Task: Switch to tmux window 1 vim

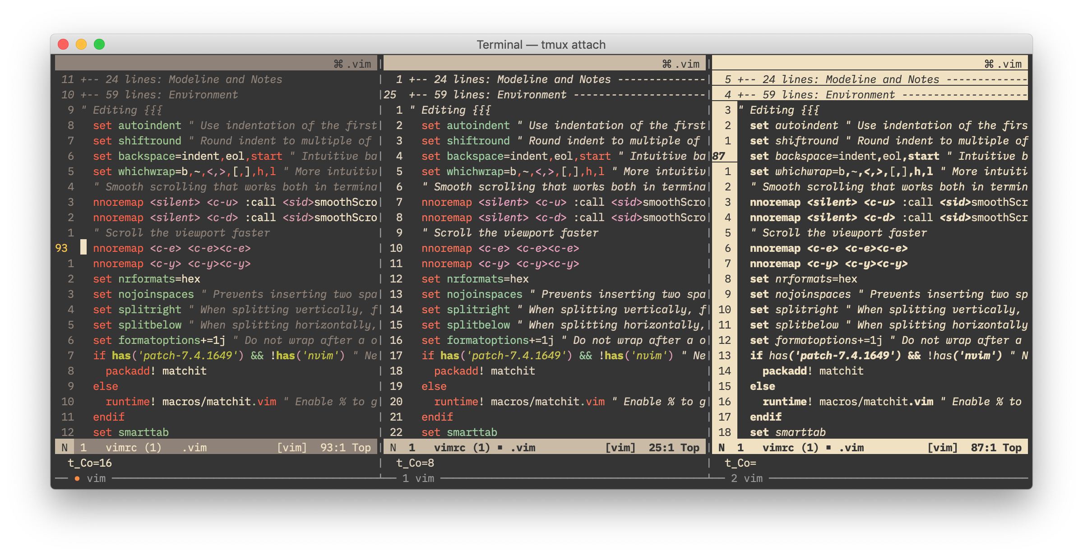Action: [418, 478]
